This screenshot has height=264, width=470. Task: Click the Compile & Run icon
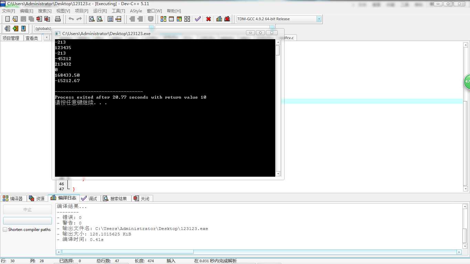[179, 19]
